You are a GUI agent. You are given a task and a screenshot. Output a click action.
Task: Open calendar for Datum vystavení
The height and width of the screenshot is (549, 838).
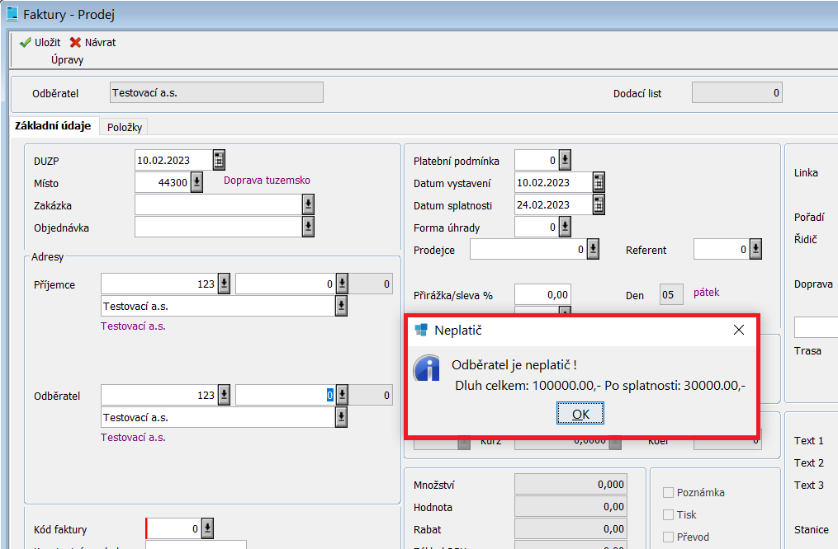tap(599, 182)
